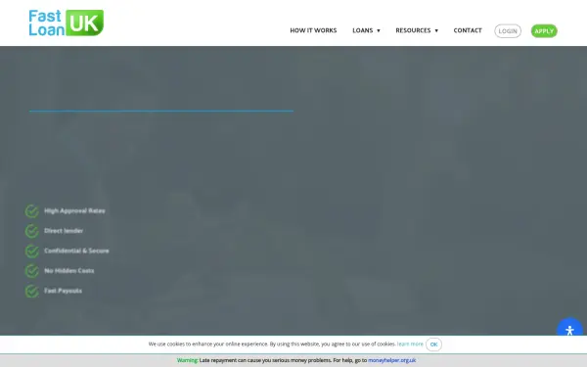This screenshot has height=367, width=587.
Task: Click the Fast Payouts text
Action: [63, 291]
